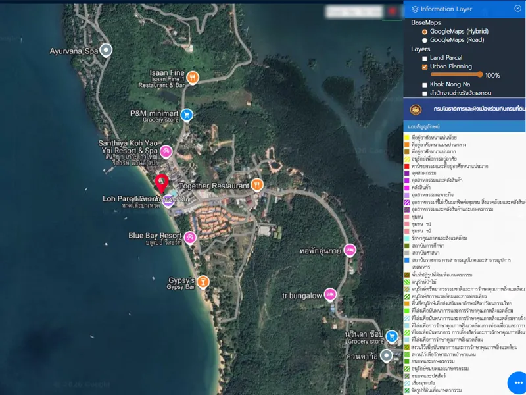Select GoogleMaps (Hybrid) basemap option
526x395 pixels.
425,32
